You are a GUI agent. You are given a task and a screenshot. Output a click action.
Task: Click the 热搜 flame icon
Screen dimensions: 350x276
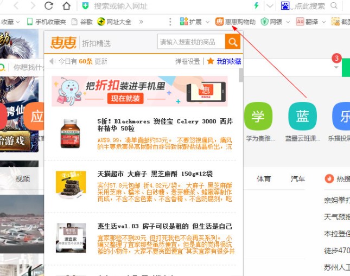click(x=329, y=178)
